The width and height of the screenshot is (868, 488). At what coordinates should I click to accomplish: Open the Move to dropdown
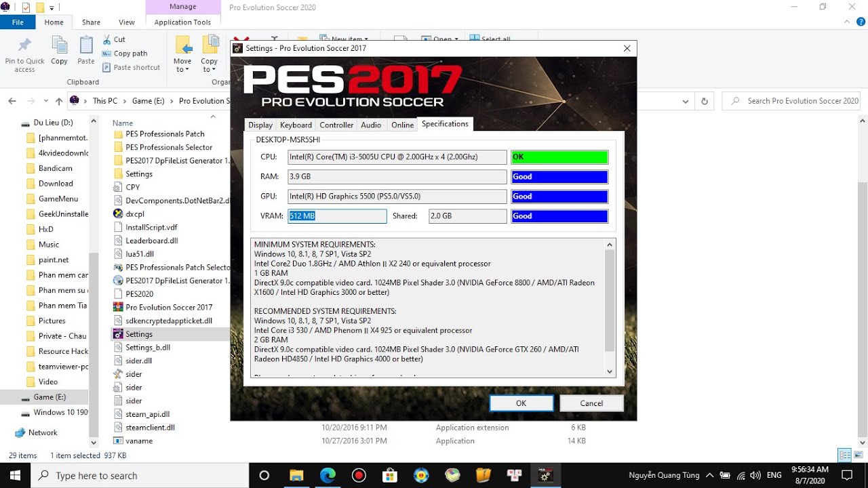click(182, 54)
